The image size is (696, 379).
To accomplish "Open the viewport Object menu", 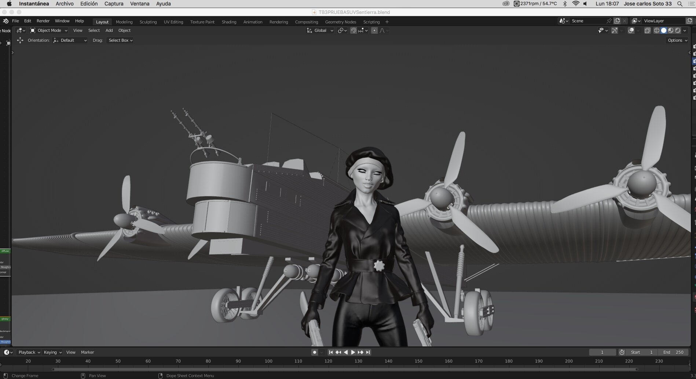I will (x=124, y=30).
